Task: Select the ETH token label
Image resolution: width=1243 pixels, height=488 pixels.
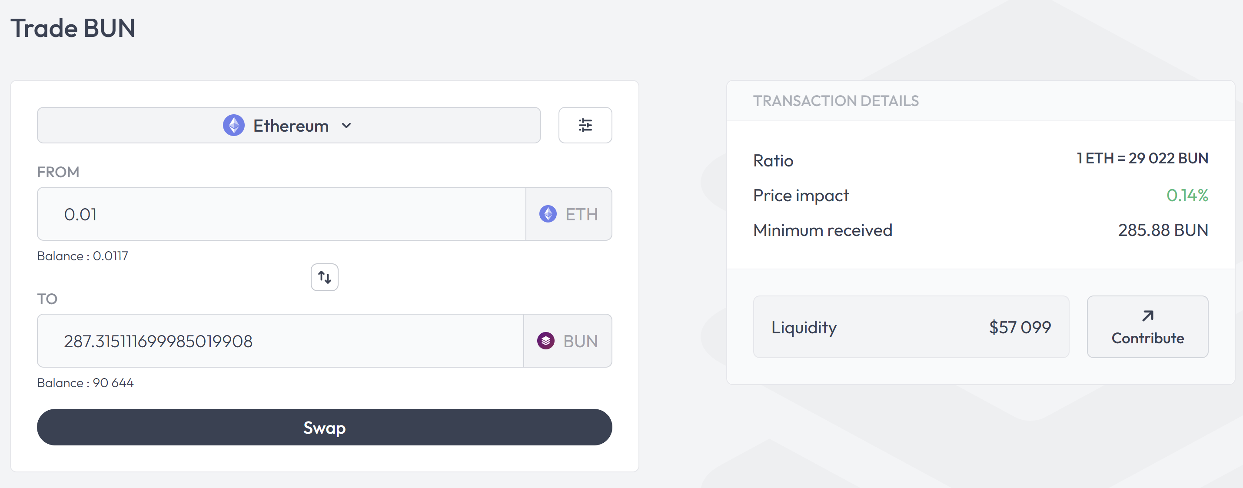Action: pos(581,214)
